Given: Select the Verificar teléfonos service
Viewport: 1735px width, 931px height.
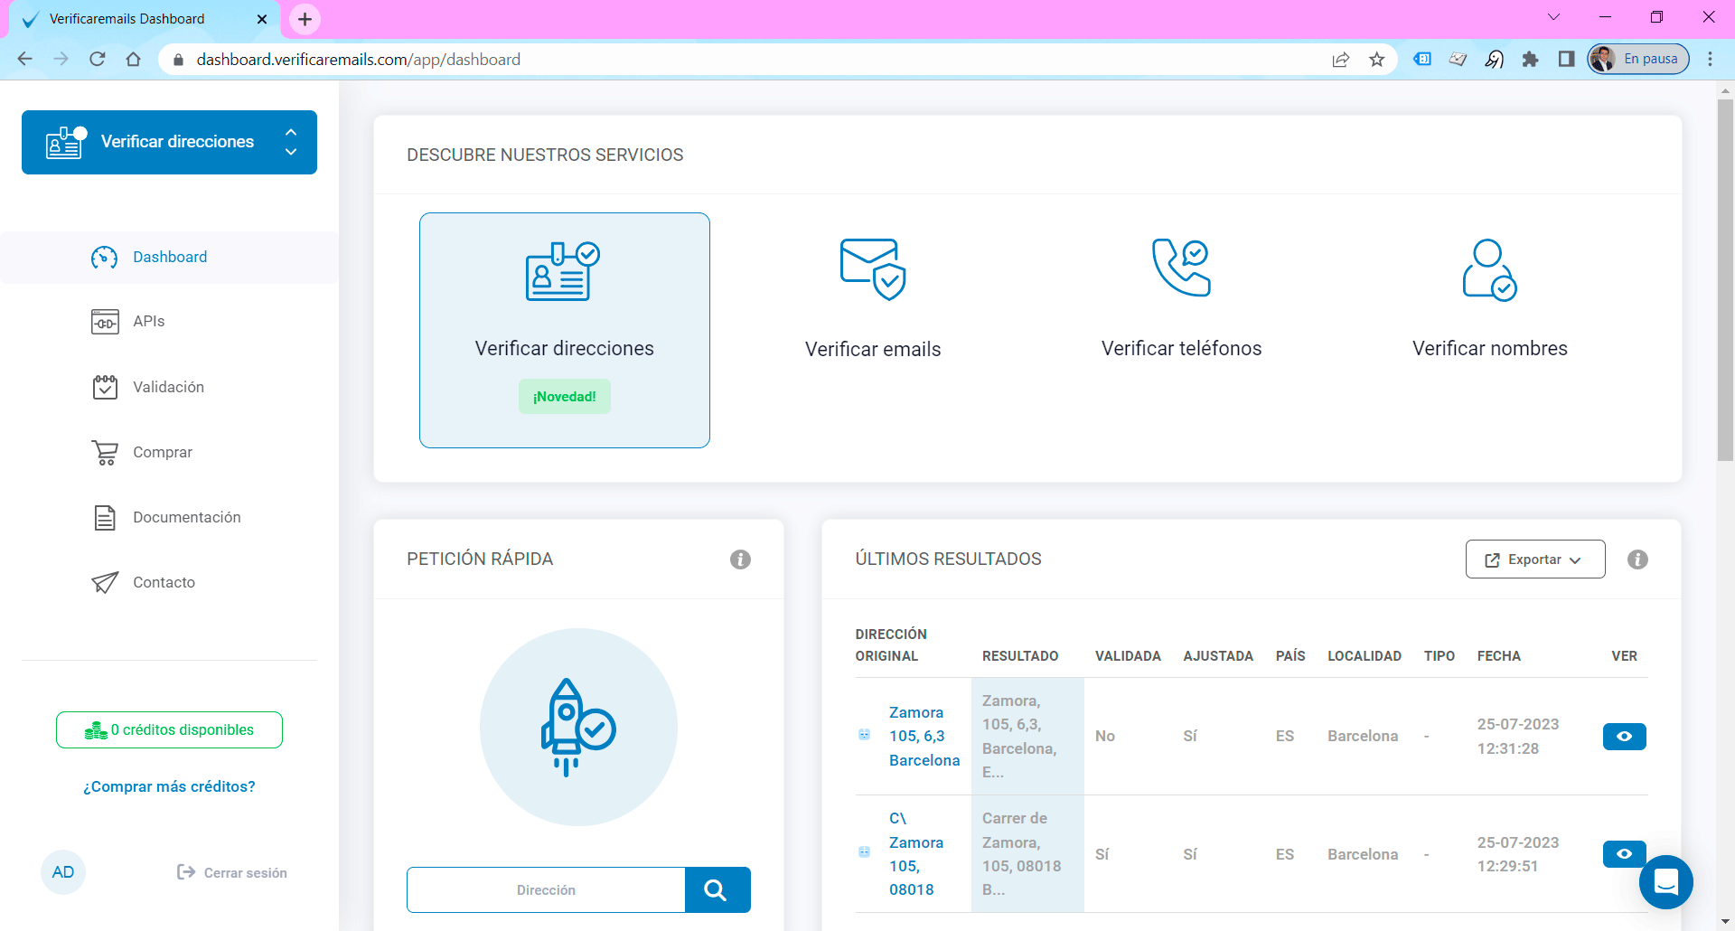Looking at the screenshot, I should coord(1181,298).
